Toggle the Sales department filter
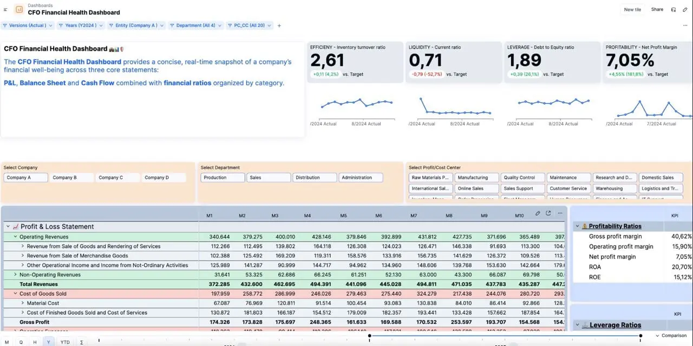Viewport: 693px width, 346px height. pos(269,177)
